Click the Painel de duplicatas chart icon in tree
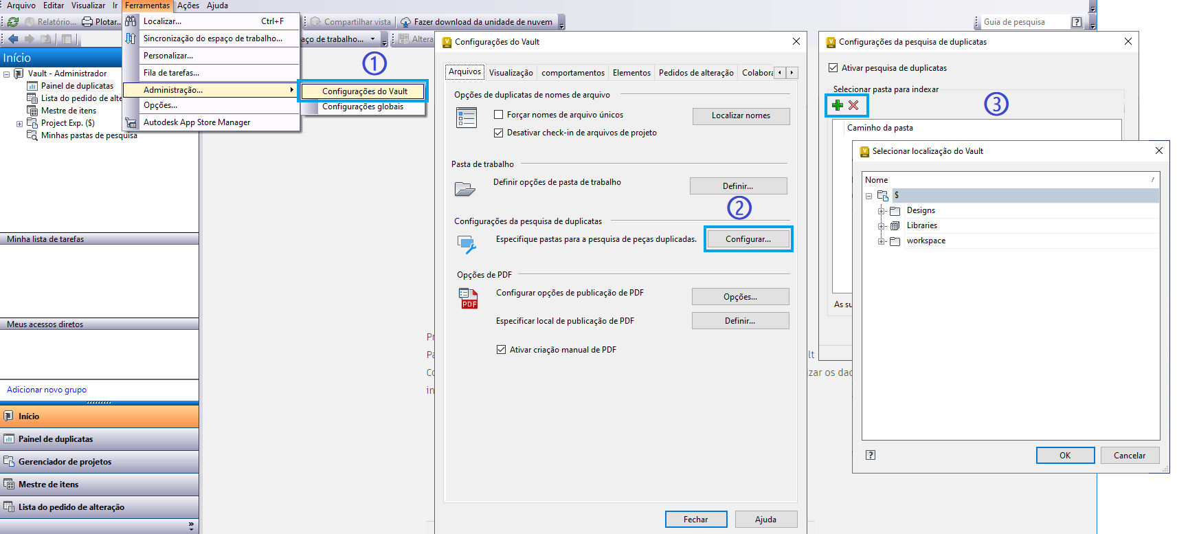The height and width of the screenshot is (534, 1177). pos(32,86)
